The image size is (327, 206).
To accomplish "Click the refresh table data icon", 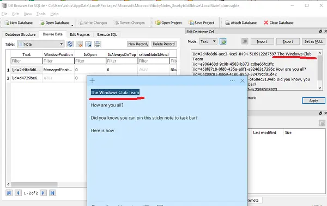I will click(x=70, y=44).
